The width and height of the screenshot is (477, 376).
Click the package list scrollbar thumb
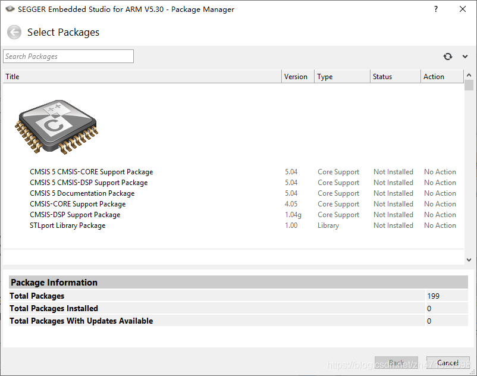[469, 85]
